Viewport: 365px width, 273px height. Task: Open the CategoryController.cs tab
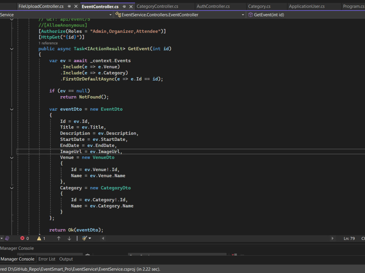(157, 7)
